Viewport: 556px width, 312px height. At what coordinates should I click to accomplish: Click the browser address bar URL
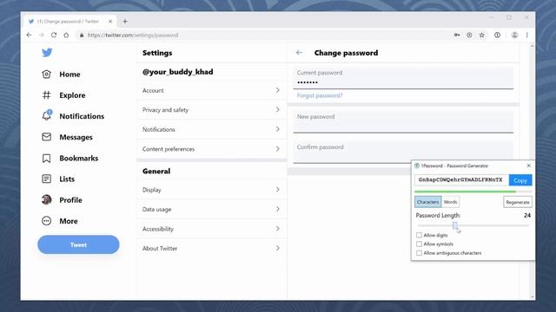pos(133,35)
